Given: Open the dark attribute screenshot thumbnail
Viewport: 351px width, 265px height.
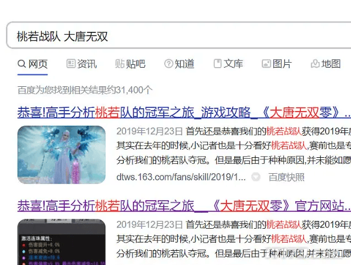Looking at the screenshot, I should point(61,242).
